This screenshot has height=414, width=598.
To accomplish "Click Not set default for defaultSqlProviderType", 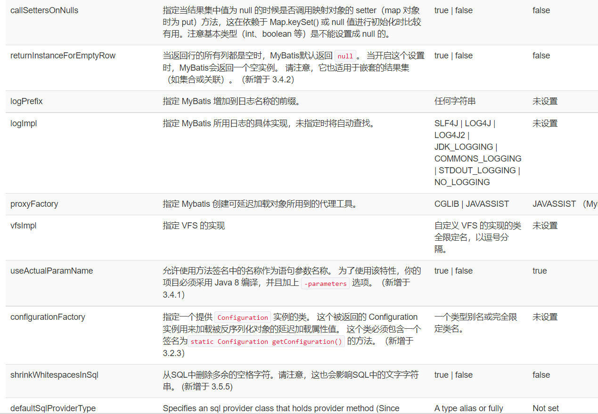I will point(546,408).
